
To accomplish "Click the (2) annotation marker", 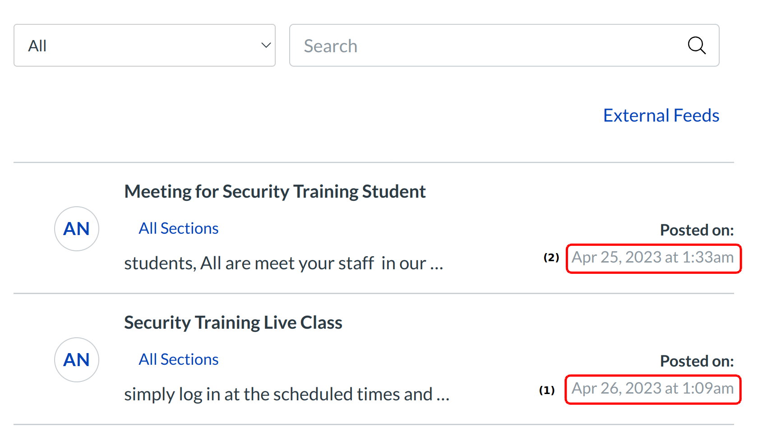I will [x=551, y=258].
